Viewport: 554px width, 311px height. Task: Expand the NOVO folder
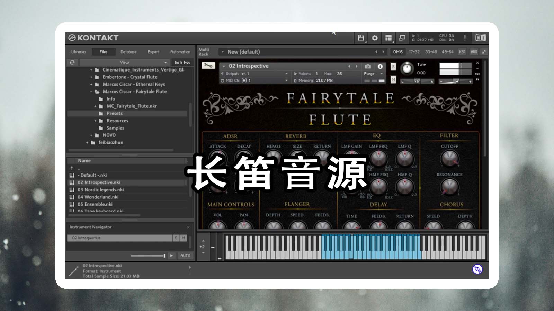tap(91, 135)
